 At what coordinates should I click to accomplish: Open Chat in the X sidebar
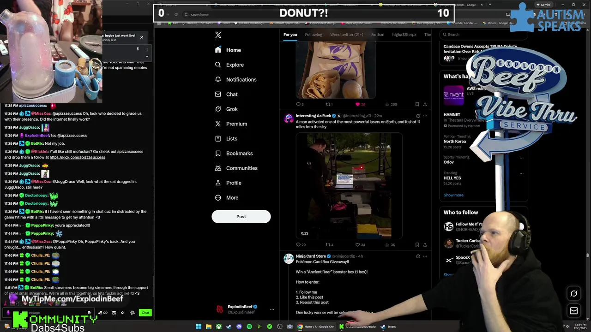[x=226, y=94]
